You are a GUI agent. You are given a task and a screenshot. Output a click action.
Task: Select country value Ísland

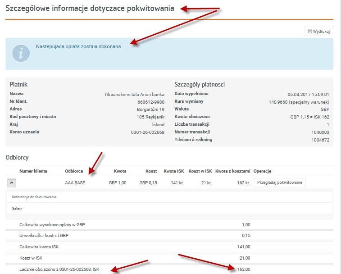point(158,125)
